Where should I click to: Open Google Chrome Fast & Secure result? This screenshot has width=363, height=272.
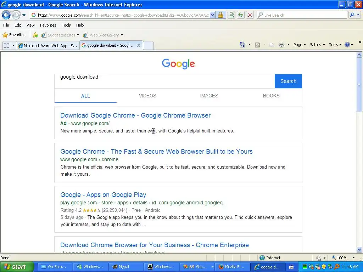(156, 152)
